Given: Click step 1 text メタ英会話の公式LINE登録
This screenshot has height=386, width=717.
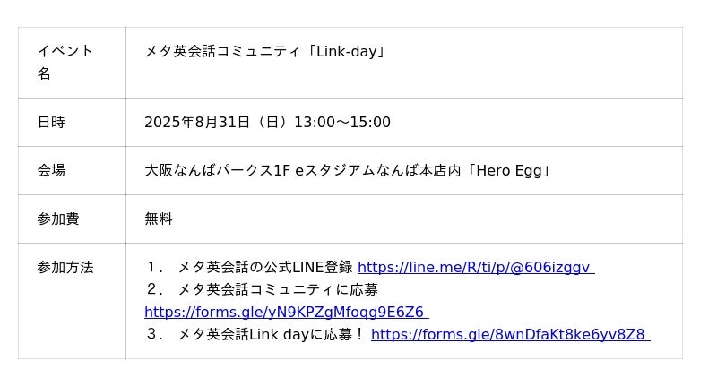Looking at the screenshot, I should 264,267.
